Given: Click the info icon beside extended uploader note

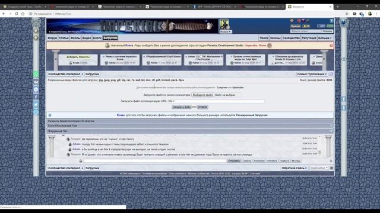Looking at the screenshot, I should point(50,115).
